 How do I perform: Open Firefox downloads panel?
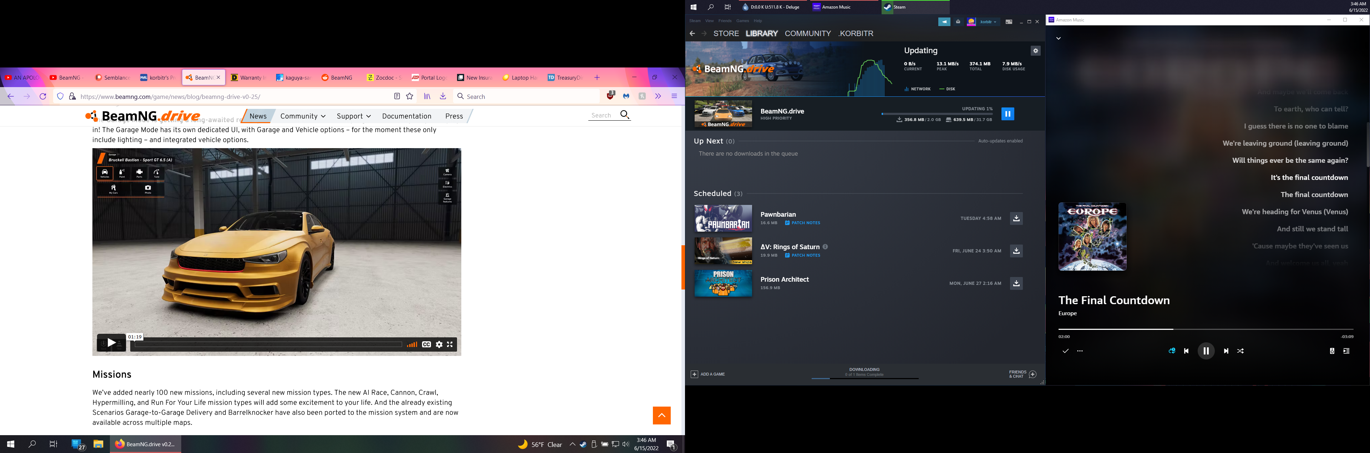pyautogui.click(x=442, y=96)
